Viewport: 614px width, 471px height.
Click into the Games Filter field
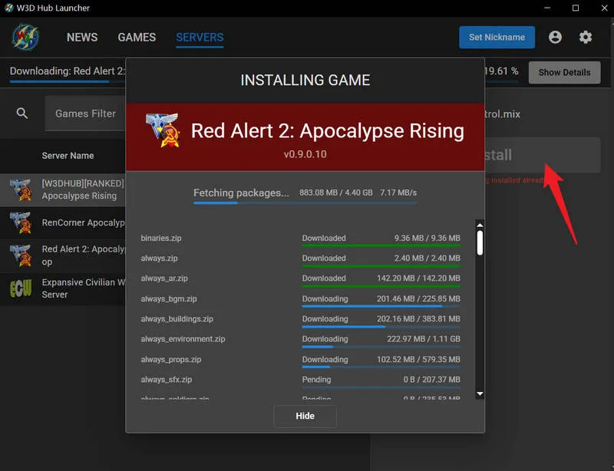(85, 114)
